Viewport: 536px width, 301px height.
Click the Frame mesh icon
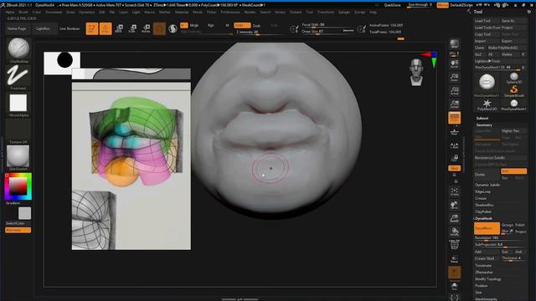(x=454, y=191)
